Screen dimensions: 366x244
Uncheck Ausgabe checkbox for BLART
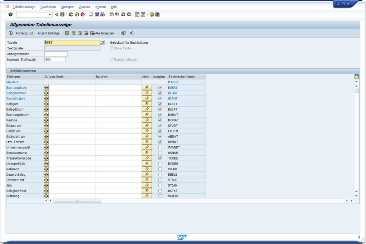160,104
